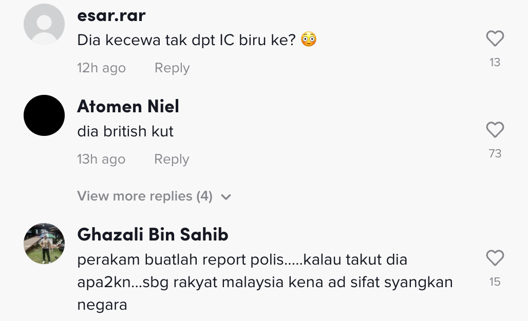Click the "13h ago" timestamp
Image resolution: width=528 pixels, height=321 pixels.
click(101, 159)
